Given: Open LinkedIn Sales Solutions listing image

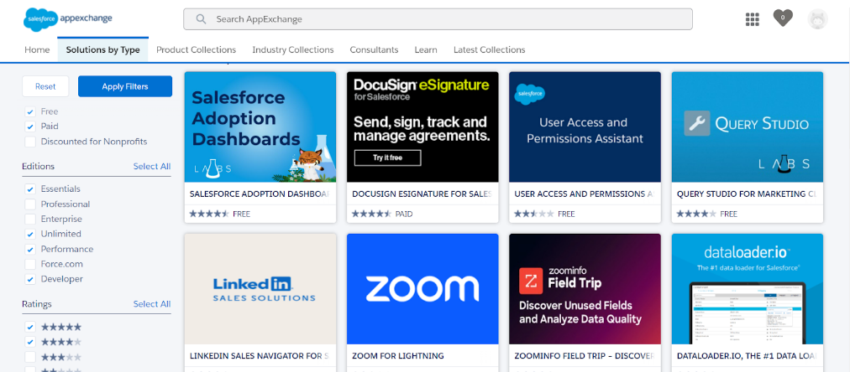Looking at the screenshot, I should (260, 289).
